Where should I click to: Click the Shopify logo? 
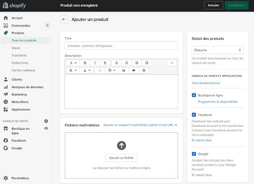[x=14, y=5]
